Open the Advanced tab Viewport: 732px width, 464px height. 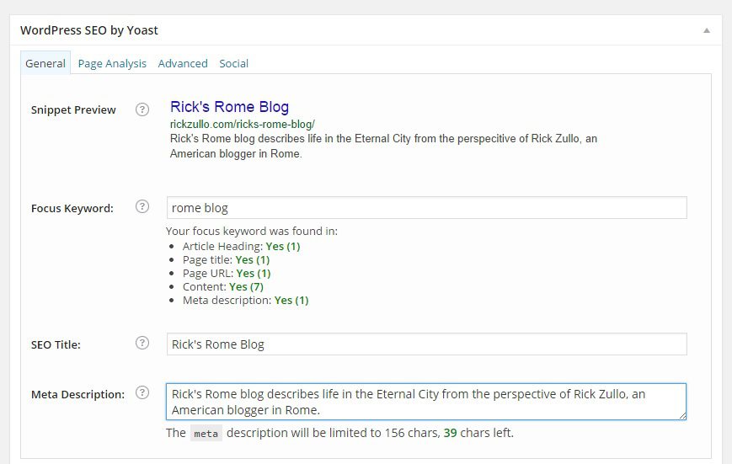(183, 63)
